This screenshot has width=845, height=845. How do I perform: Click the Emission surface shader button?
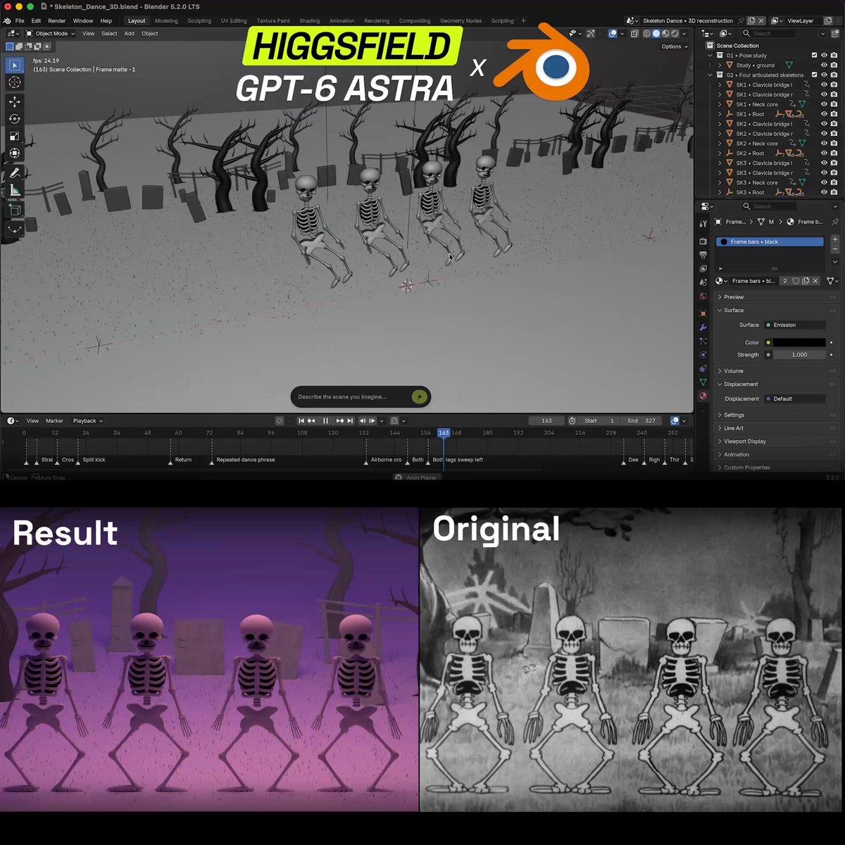tap(795, 325)
